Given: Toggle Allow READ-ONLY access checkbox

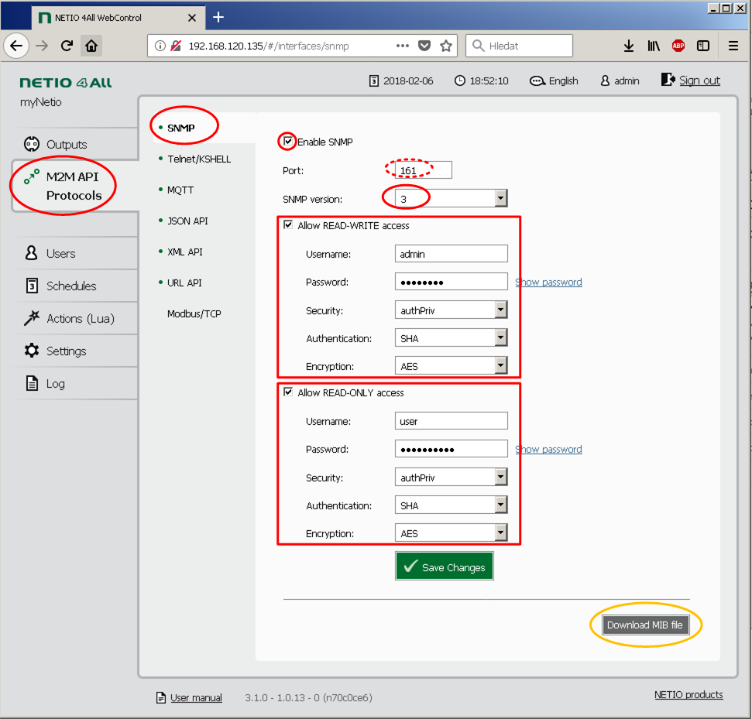Looking at the screenshot, I should tap(289, 392).
